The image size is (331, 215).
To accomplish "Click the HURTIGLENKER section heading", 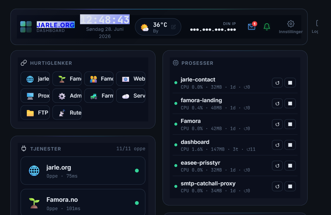I will pos(51,63).
